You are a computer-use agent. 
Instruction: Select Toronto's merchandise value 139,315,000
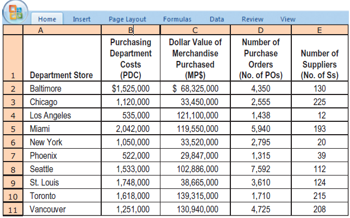(x=195, y=196)
